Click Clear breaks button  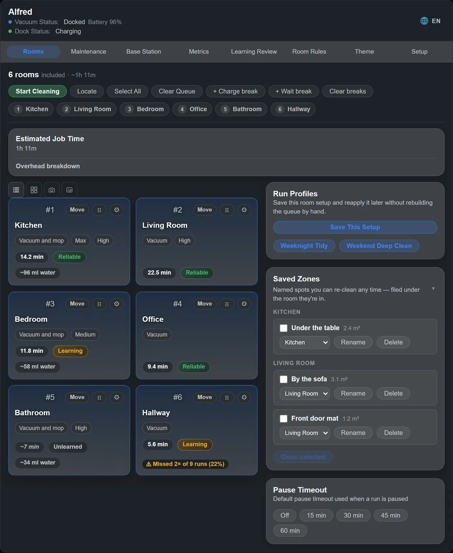[x=348, y=91]
